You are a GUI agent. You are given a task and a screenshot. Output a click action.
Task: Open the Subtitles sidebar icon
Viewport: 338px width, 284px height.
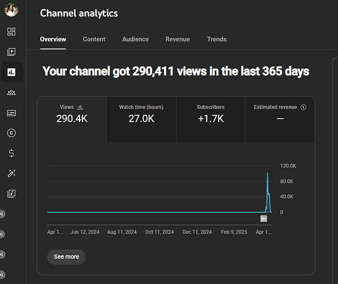(11, 113)
